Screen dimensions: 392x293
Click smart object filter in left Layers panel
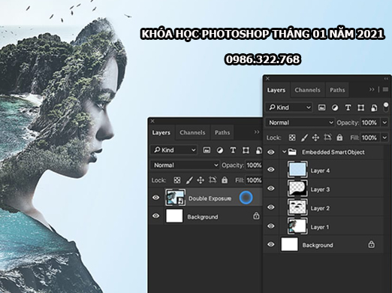(x=259, y=150)
